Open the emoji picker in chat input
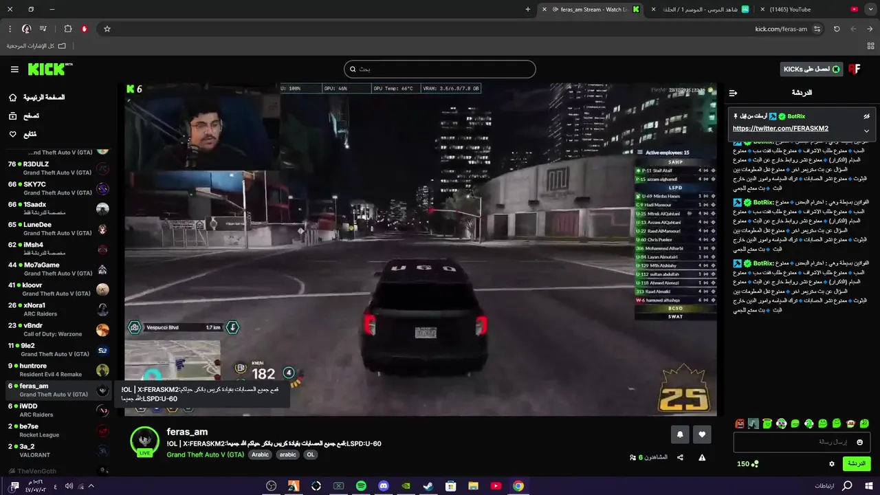The height and width of the screenshot is (495, 880). tap(859, 442)
